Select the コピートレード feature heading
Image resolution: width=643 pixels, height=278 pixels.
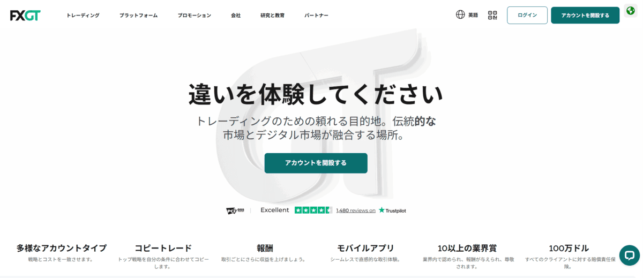(163, 248)
